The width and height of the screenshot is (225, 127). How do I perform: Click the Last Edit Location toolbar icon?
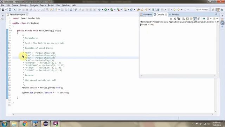coord(175,10)
